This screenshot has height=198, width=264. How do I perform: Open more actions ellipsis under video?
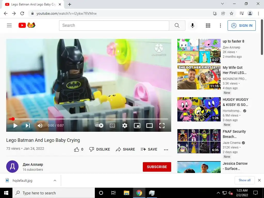coord(166,150)
